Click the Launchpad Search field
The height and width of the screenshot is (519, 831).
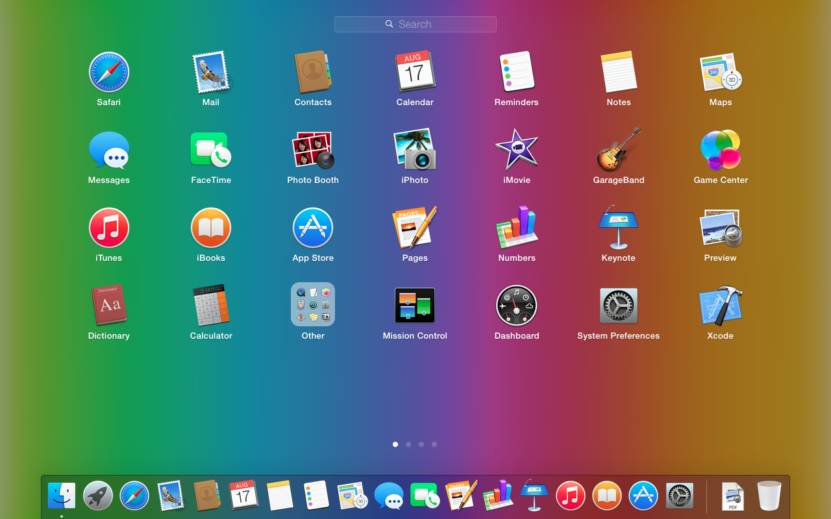click(x=415, y=24)
